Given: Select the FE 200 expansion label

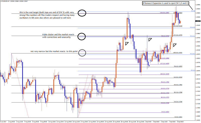Looking at the screenshot, I should point(193,11).
